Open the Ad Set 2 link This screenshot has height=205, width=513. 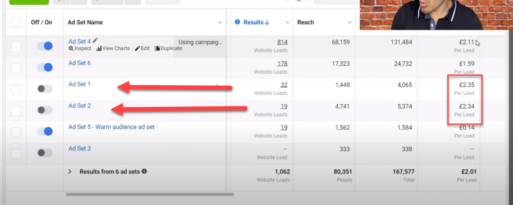(80, 106)
